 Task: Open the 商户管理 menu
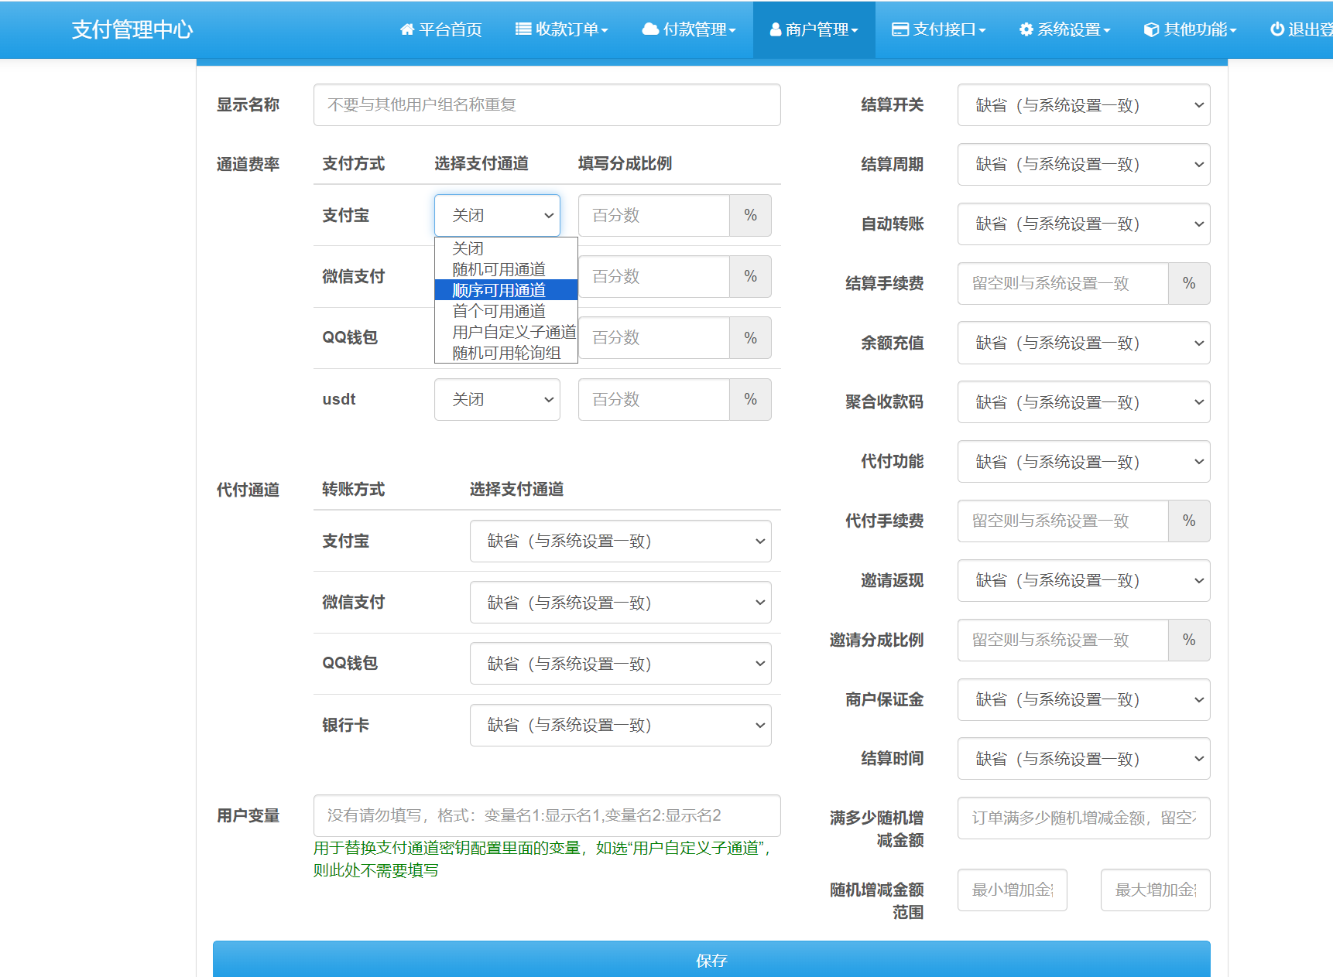(x=813, y=29)
